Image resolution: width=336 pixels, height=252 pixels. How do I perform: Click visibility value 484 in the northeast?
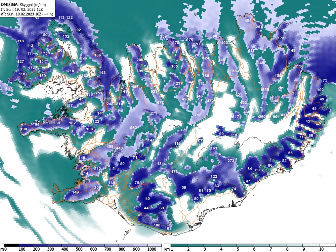pos(248,20)
